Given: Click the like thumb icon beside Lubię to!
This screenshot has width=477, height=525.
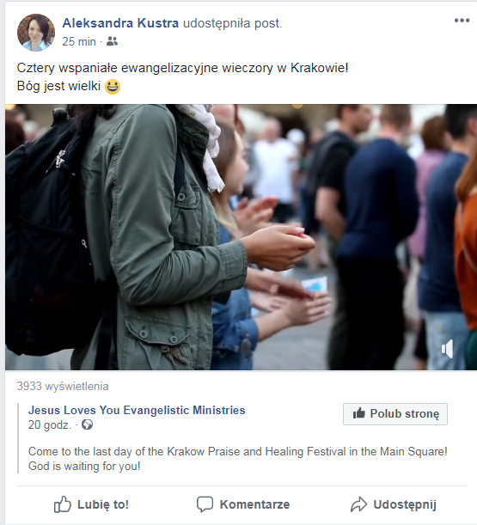Looking at the screenshot, I should (x=62, y=504).
